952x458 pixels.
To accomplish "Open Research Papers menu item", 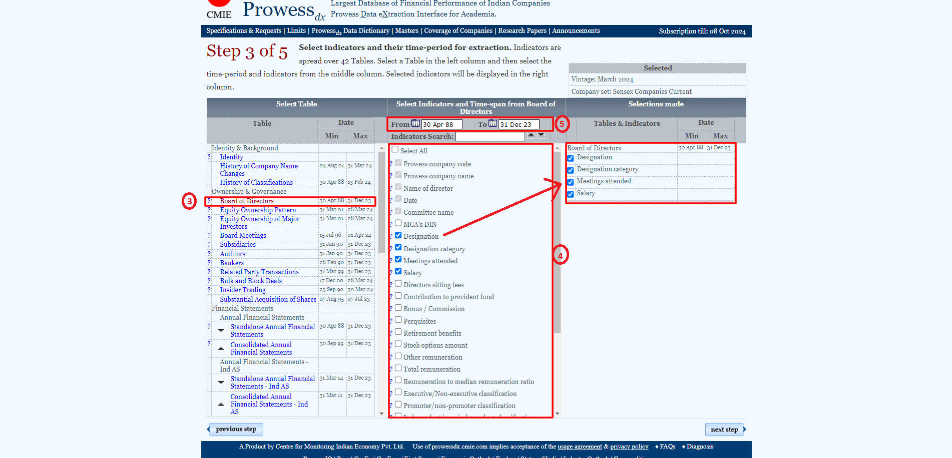I will point(522,31).
